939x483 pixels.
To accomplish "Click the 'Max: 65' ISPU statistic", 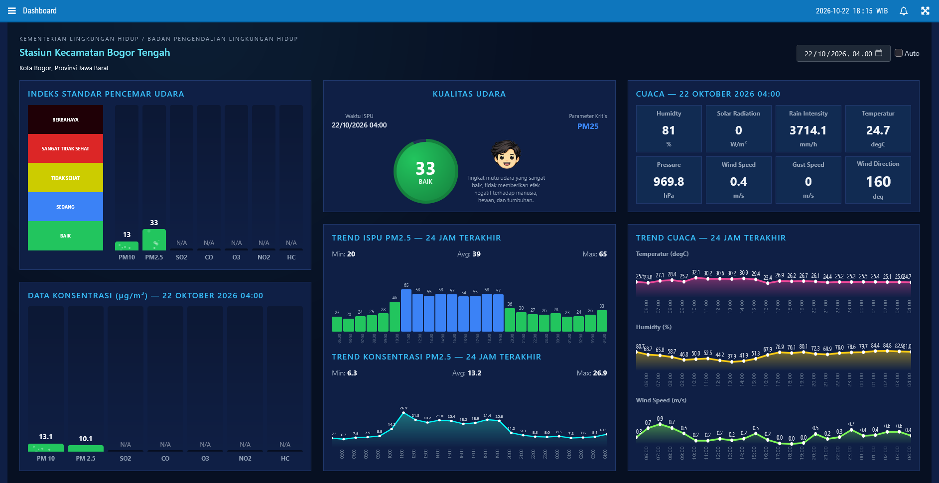I will (x=595, y=254).
